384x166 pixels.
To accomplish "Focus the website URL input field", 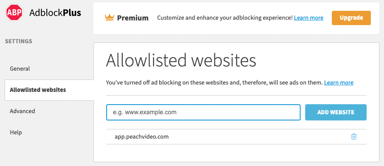I will (x=203, y=112).
